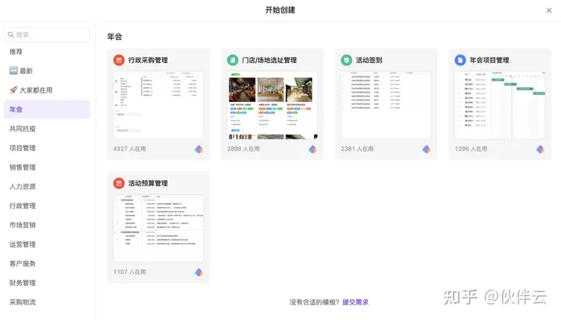Click the blue 年会项目管理 document icon
The width and height of the screenshot is (561, 320).
click(460, 60)
